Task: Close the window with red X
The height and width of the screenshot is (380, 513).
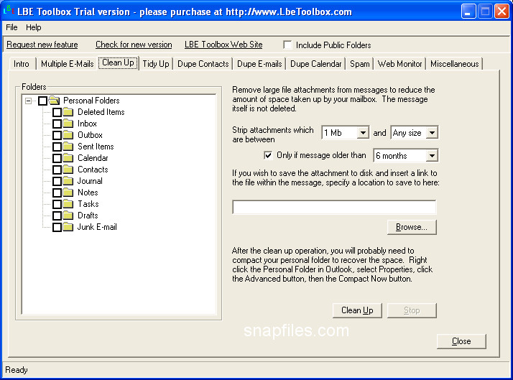Action: click(x=502, y=11)
